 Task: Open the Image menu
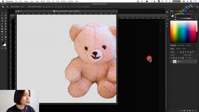26,1
